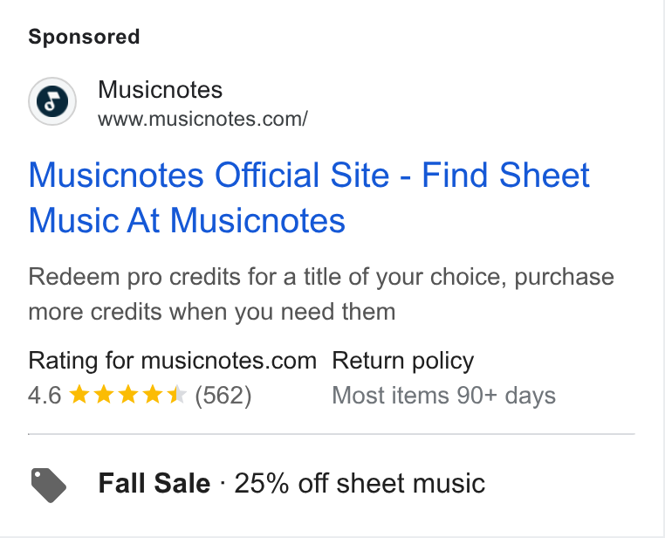The image size is (665, 538).
Task: Click the Return policy label
Action: click(403, 361)
